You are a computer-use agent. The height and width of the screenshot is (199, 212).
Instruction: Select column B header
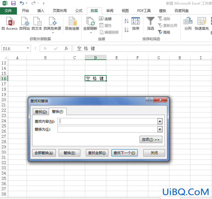pos(46,58)
